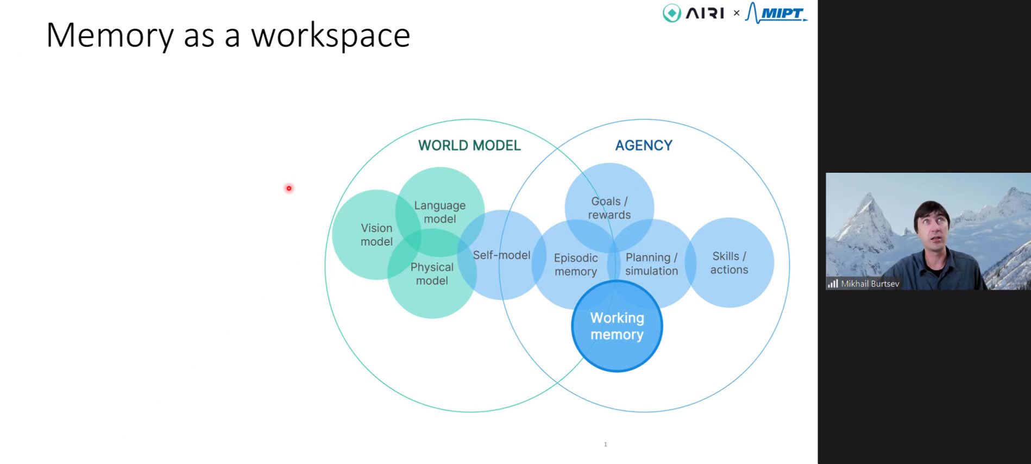Click the signal strength bars icon
The height and width of the screenshot is (464, 1031).
pyautogui.click(x=832, y=283)
